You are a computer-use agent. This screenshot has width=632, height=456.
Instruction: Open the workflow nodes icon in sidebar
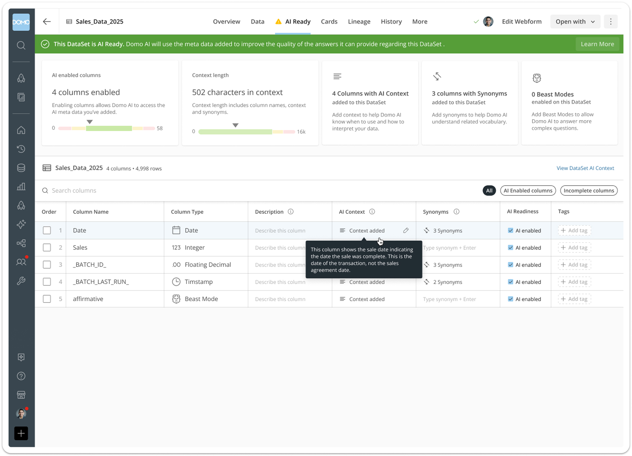[21, 243]
